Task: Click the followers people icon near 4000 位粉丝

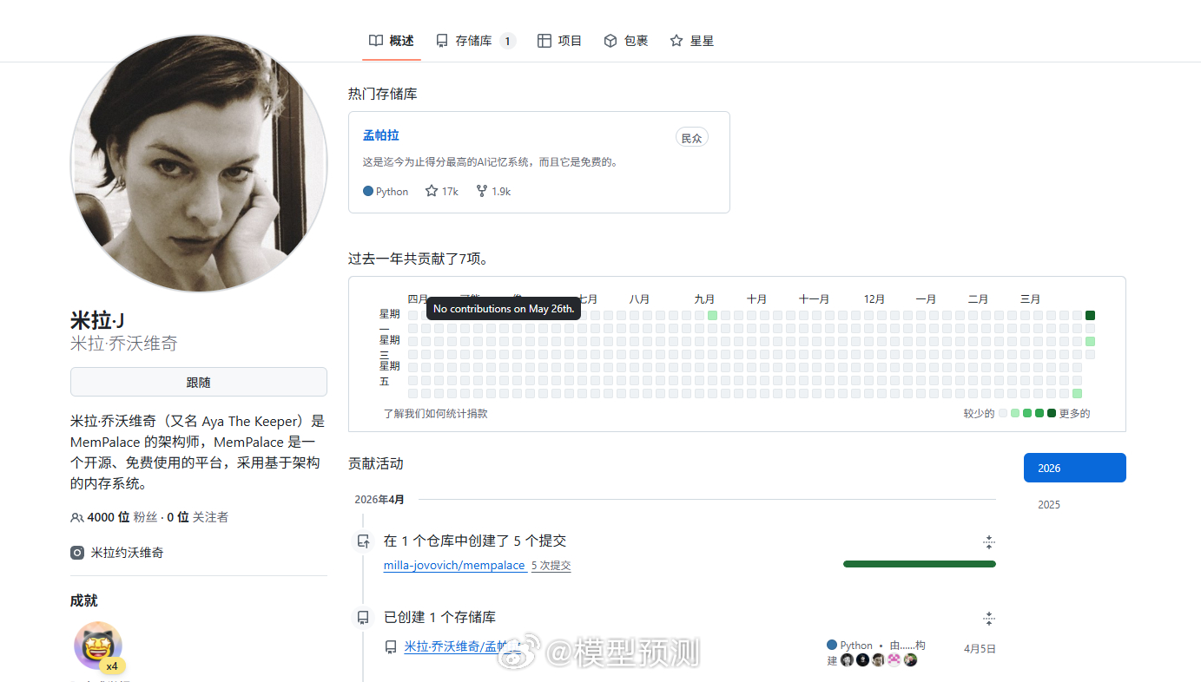Action: pyautogui.click(x=77, y=516)
